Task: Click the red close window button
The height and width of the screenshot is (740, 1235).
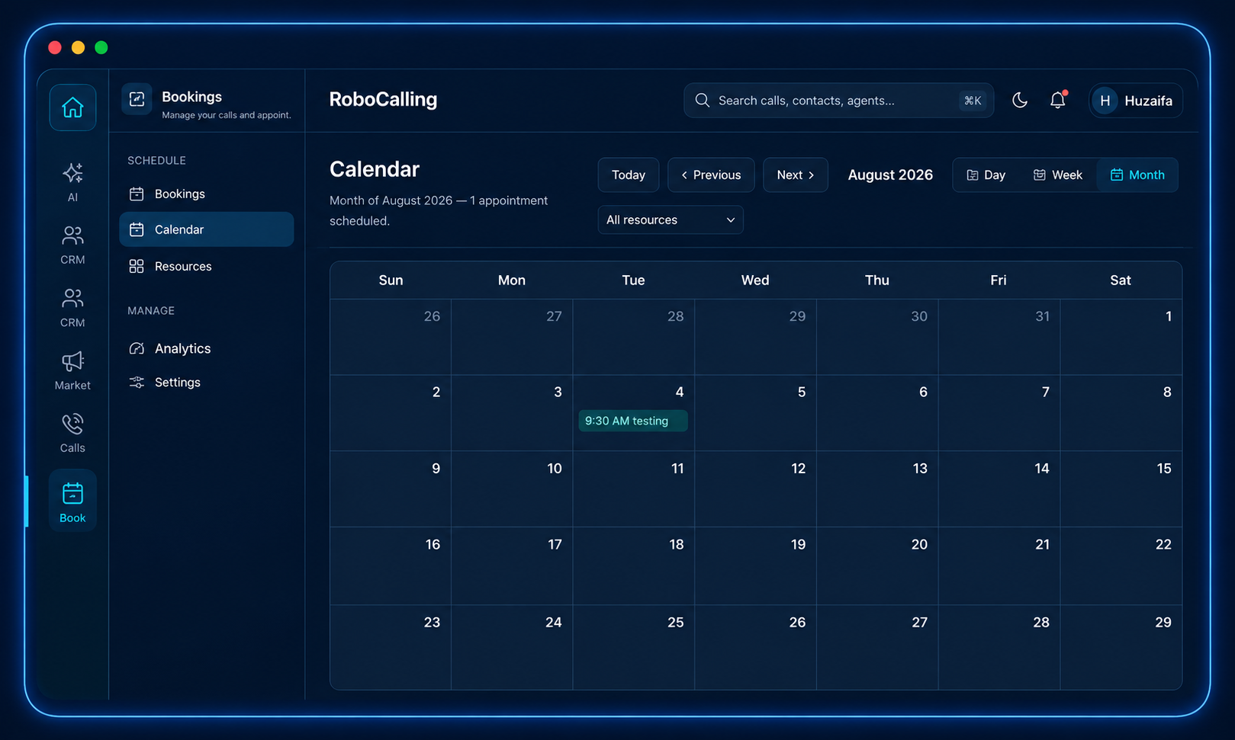Action: point(55,47)
